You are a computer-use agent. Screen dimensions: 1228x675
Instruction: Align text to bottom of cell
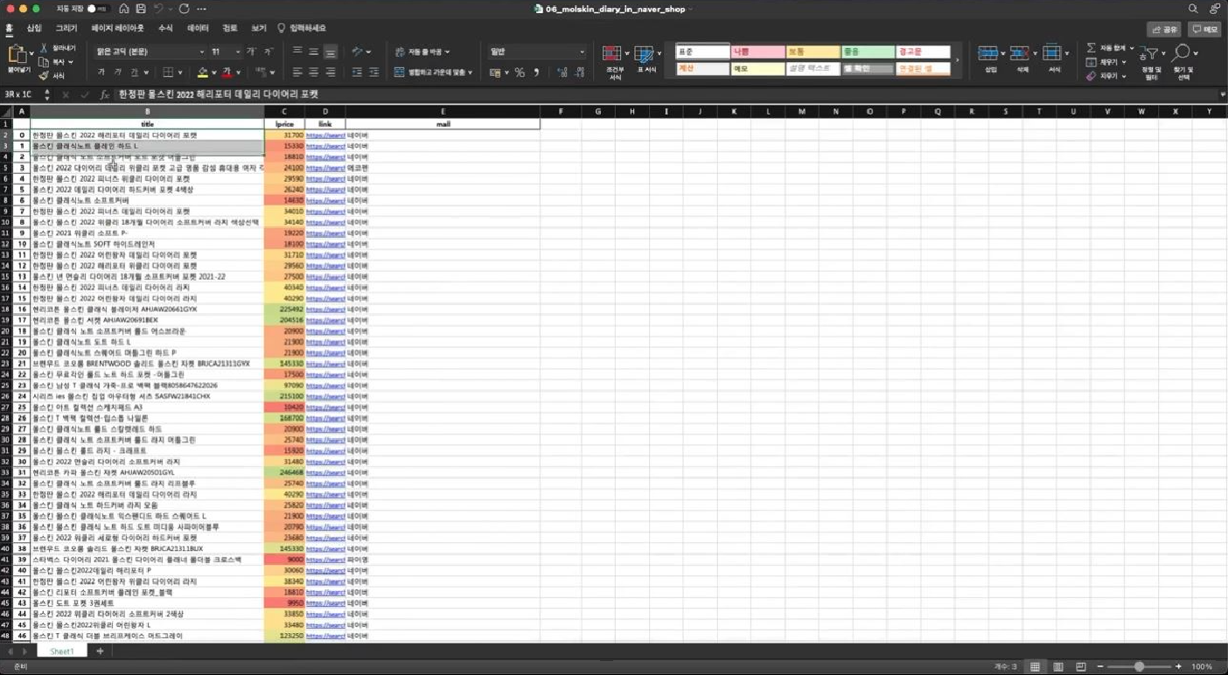(330, 52)
